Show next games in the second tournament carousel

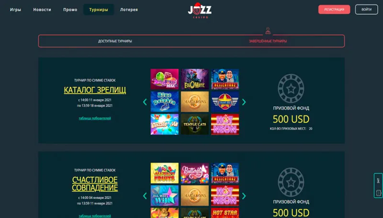pyautogui.click(x=244, y=196)
